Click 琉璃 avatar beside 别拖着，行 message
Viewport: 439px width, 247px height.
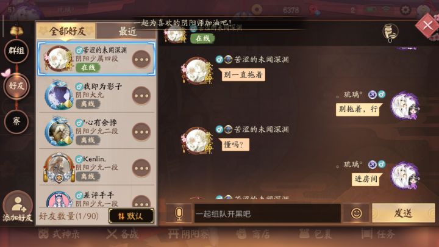pos(405,106)
